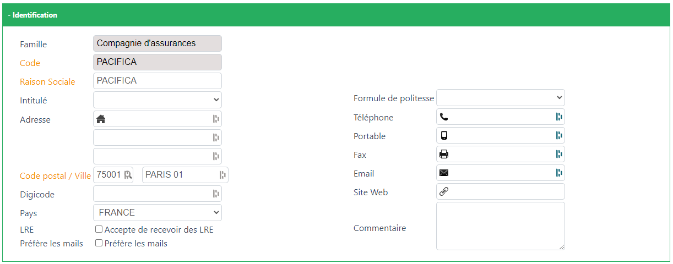Viewport: 673px width, 264px height.
Task: Focus the city field showing PARIS 01
Action: [180, 175]
